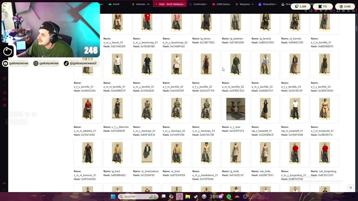Click the a_f_m_bodybuild_01 ped thumbnail

324,109
